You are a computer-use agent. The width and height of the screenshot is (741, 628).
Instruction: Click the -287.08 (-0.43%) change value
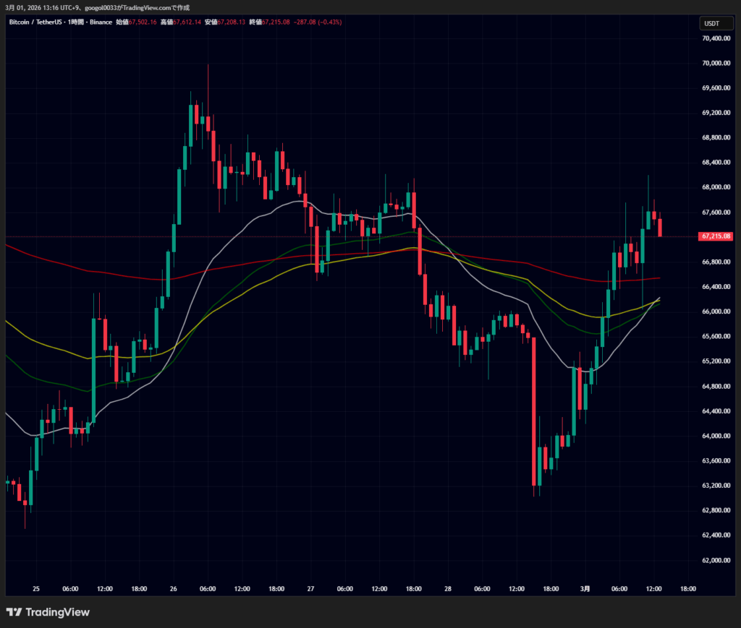(316, 22)
